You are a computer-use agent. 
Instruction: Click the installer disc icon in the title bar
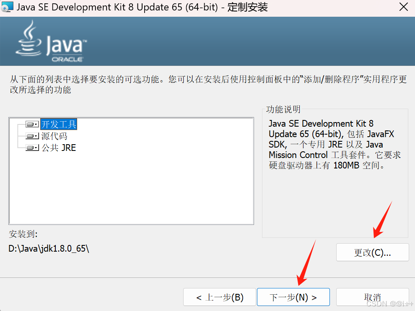tap(7, 7)
